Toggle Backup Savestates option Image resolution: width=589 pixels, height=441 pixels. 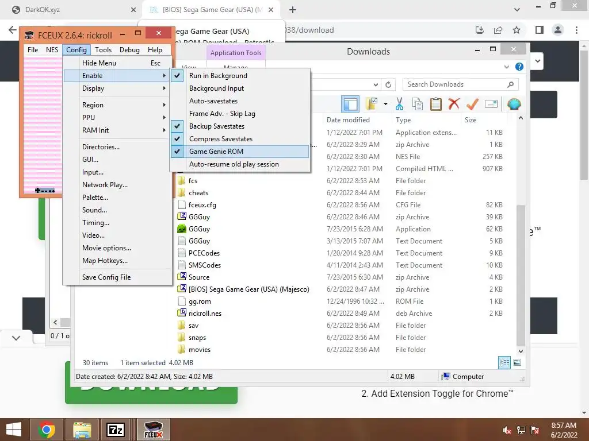click(240, 126)
